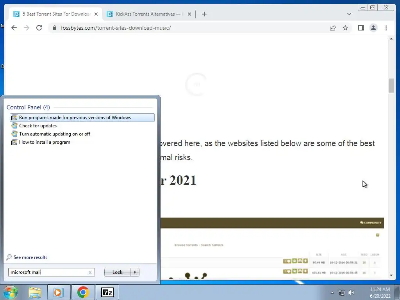Image resolution: width=400 pixels, height=300 pixels.
Task: Click the page scrollbar up arrow
Action: (x=391, y=39)
